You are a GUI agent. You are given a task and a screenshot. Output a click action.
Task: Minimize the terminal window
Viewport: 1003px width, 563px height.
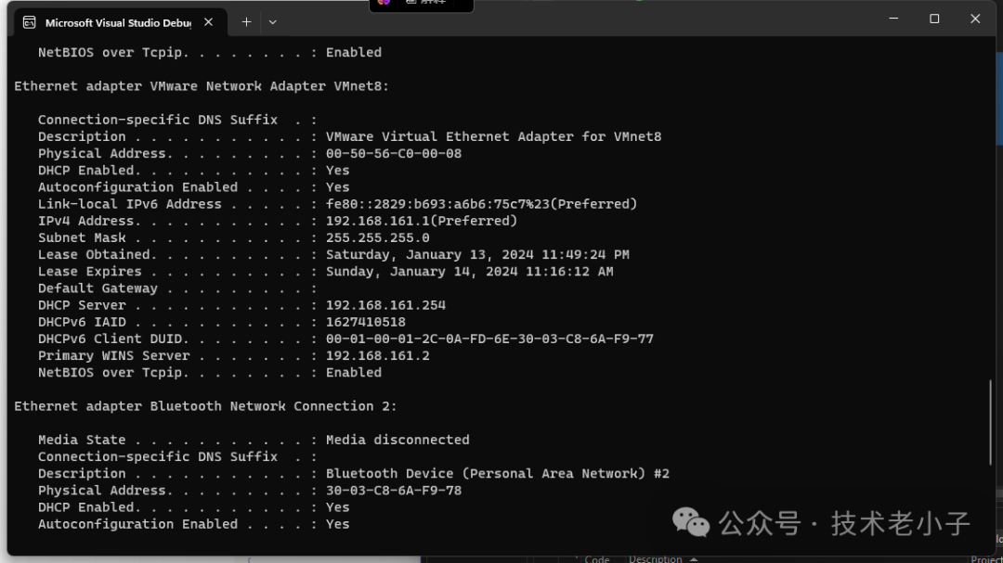point(893,19)
